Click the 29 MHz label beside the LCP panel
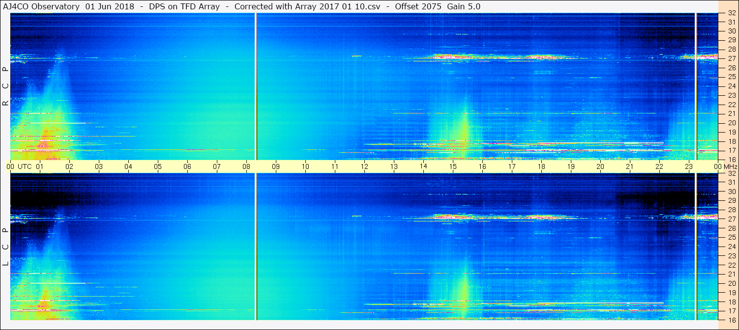 point(732,201)
